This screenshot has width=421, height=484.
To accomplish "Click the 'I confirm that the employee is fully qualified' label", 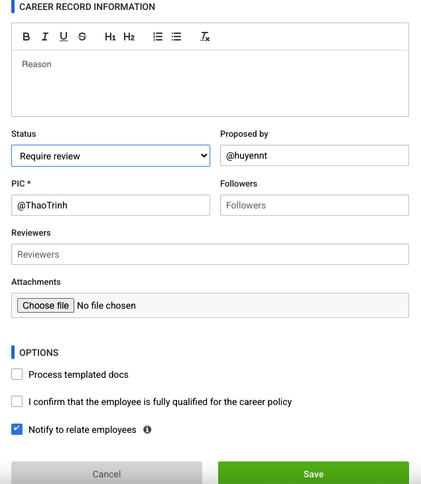I will click(x=160, y=402).
